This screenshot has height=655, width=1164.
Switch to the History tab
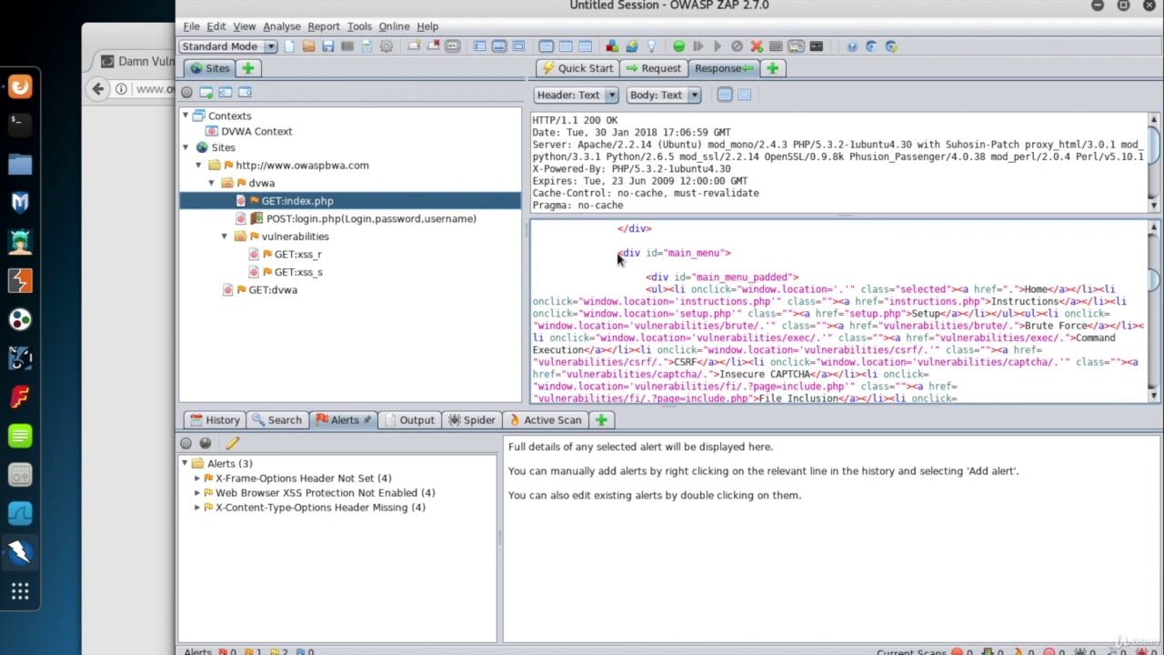215,420
